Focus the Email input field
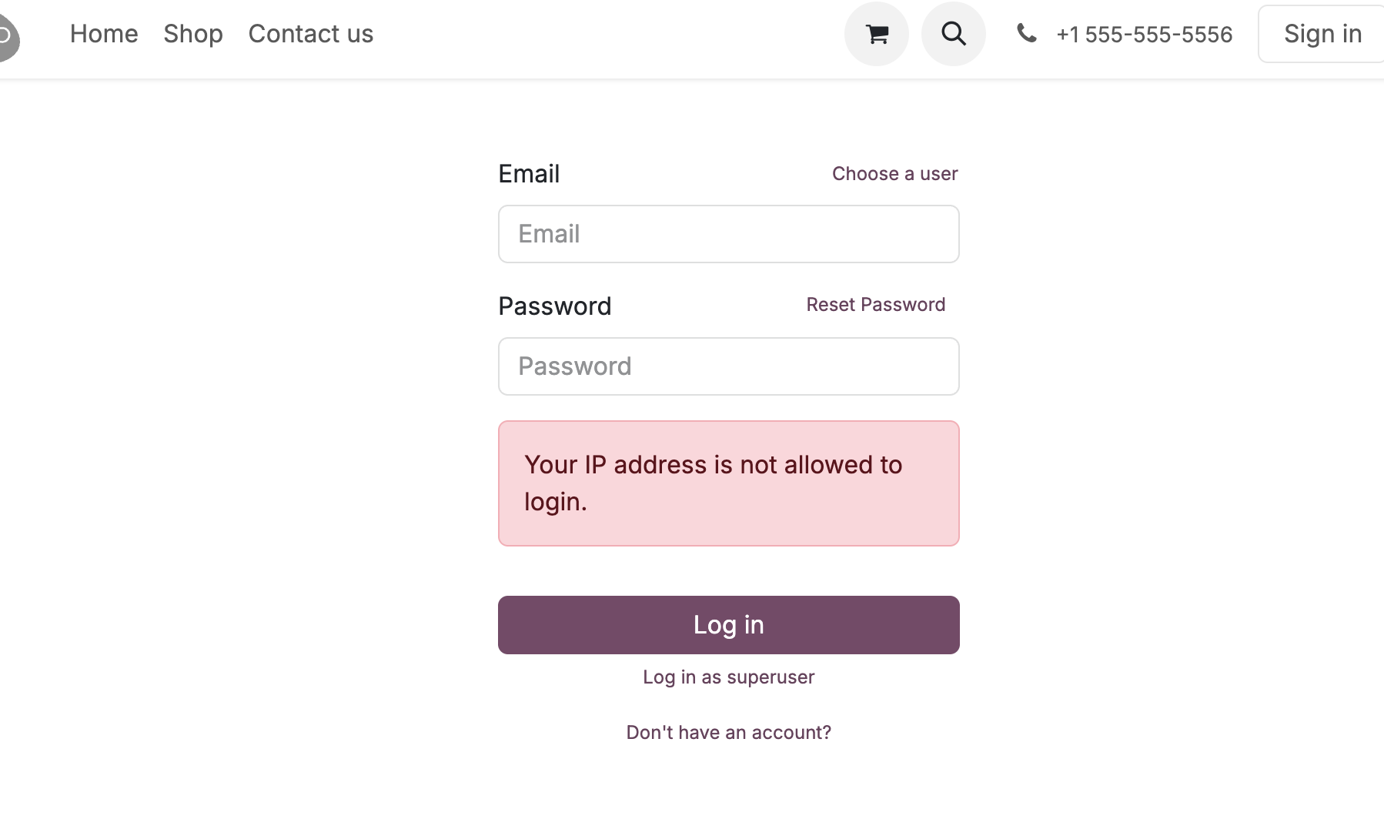The height and width of the screenshot is (819, 1384). (728, 234)
